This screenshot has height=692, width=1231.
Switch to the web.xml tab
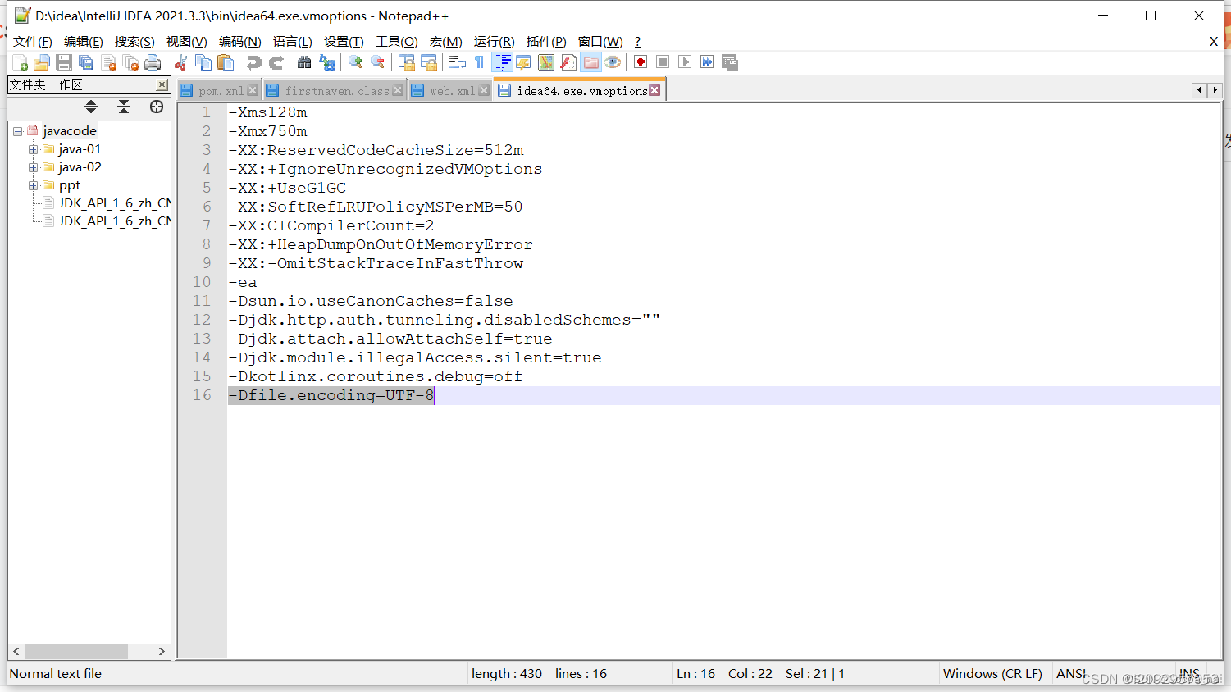449,89
